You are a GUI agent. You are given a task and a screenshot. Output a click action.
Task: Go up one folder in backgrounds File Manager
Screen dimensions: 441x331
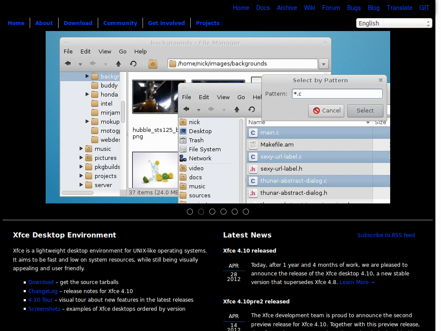(118, 64)
